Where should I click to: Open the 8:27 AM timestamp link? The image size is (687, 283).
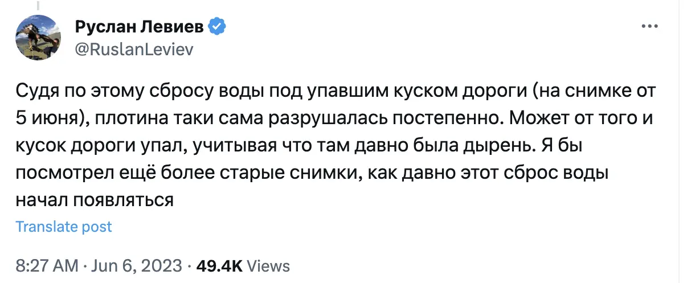pos(46,265)
